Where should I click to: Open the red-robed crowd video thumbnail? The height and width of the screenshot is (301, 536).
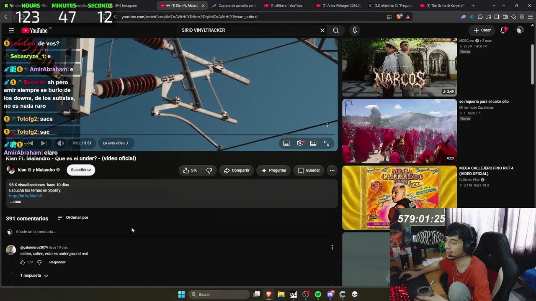tap(399, 131)
